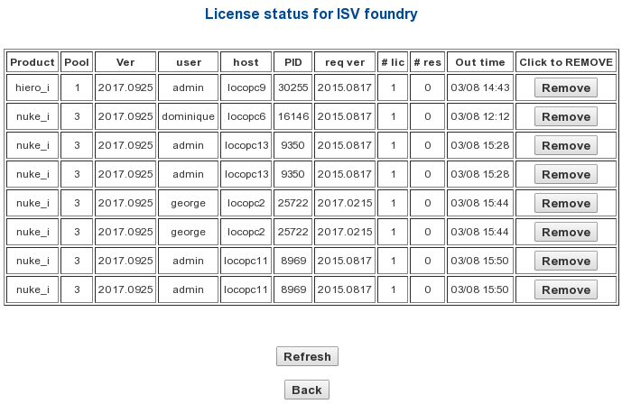Select the admin user cell in hiero_i row
Image resolution: width=622 pixels, height=404 pixels.
188,87
